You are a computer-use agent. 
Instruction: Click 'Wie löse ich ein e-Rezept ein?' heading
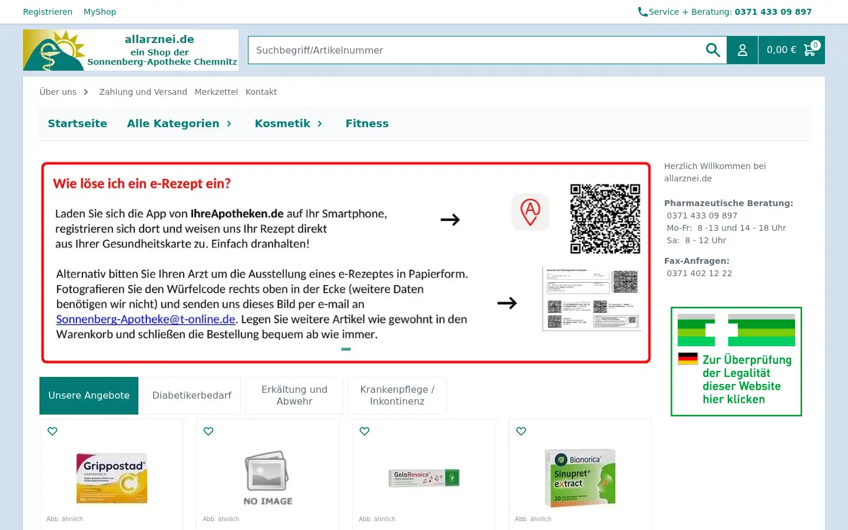click(142, 184)
